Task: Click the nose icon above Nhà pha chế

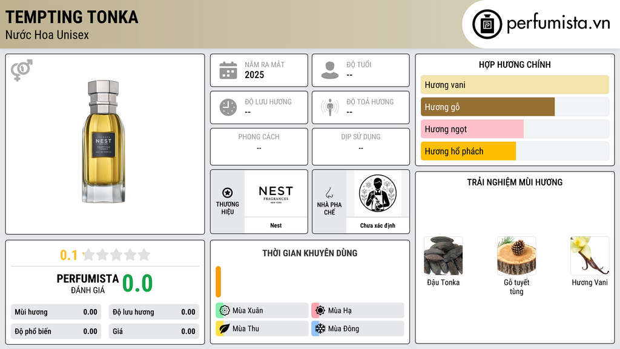Action: coord(329,193)
